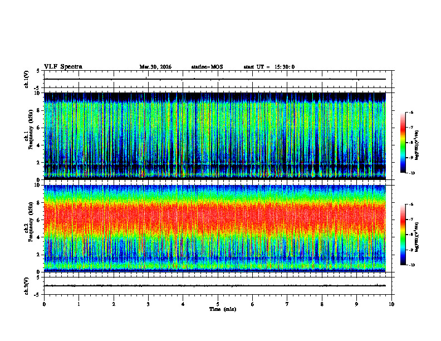441x341 pixels.
Task: Click the ch.1 spectrogram colorbar
Action: coord(403,143)
